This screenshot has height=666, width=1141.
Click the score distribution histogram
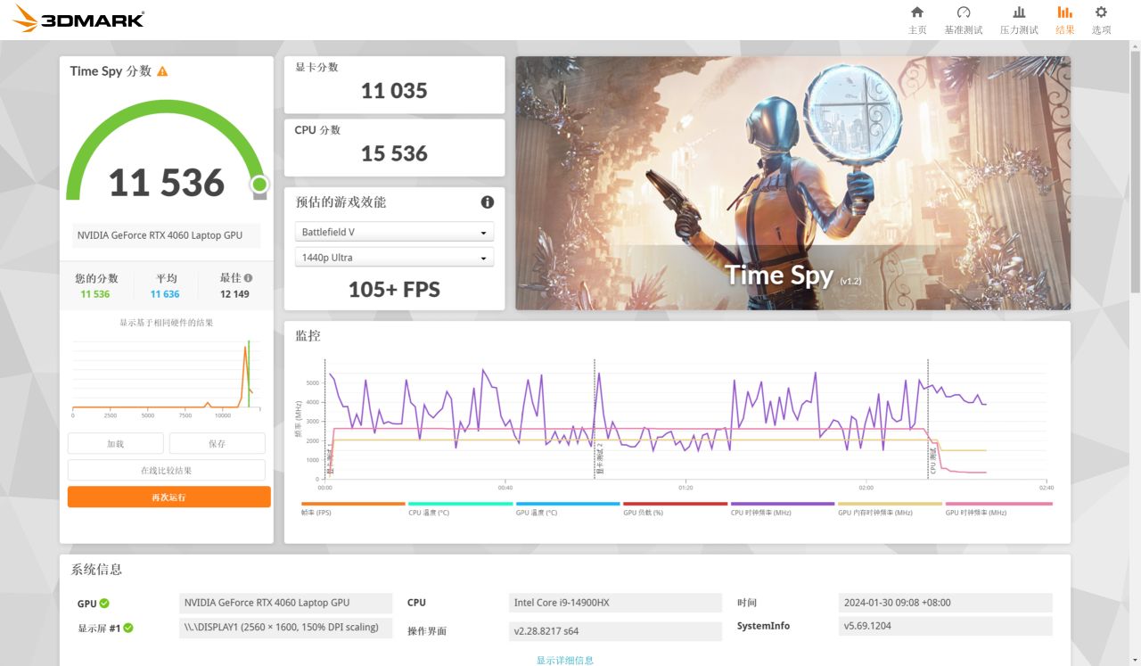coord(166,376)
